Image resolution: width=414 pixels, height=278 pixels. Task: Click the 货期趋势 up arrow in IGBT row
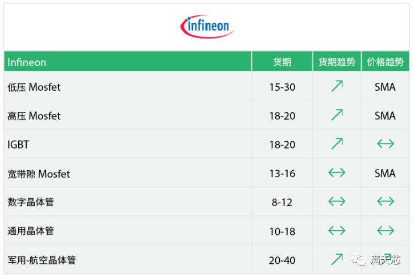pyautogui.click(x=337, y=144)
